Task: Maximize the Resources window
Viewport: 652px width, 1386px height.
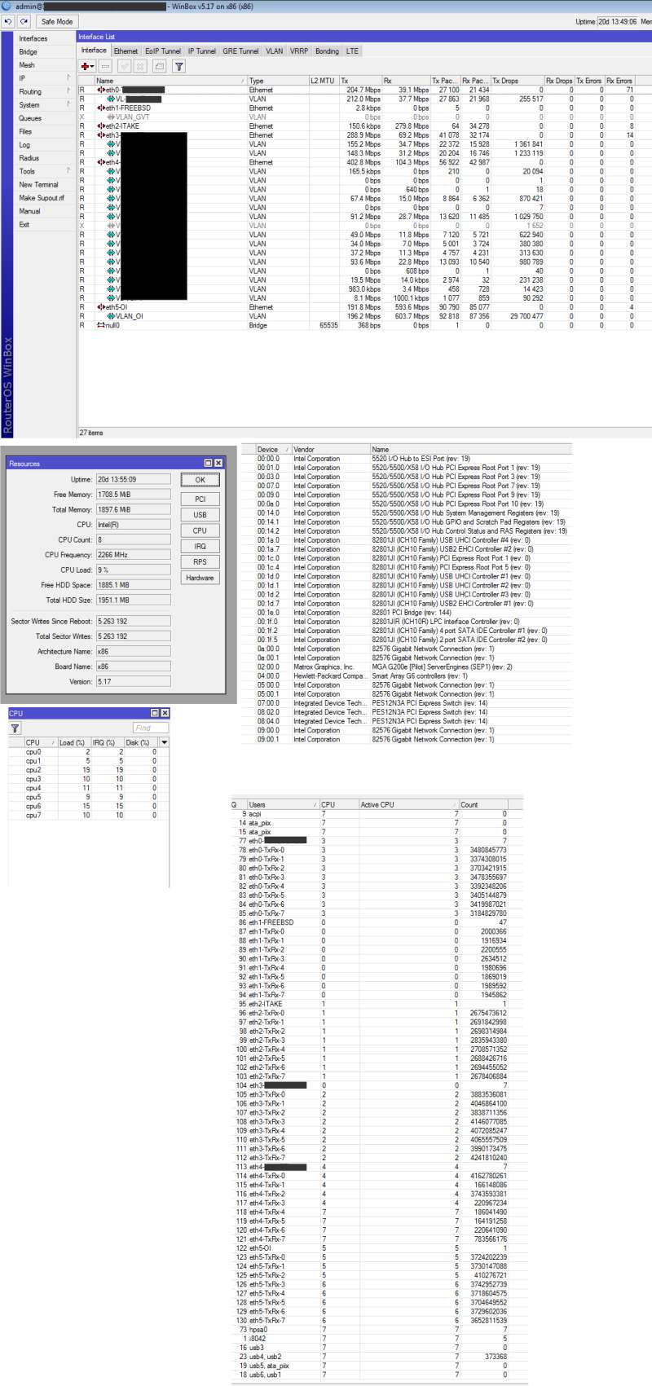Action: (208, 463)
